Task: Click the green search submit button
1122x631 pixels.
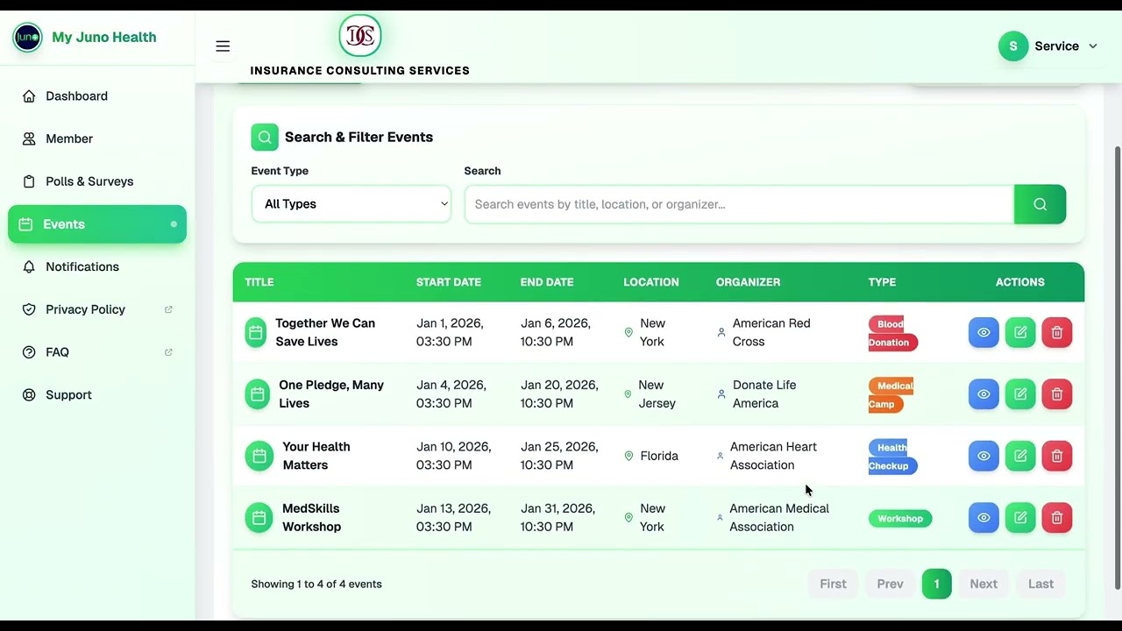Action: pos(1040,204)
